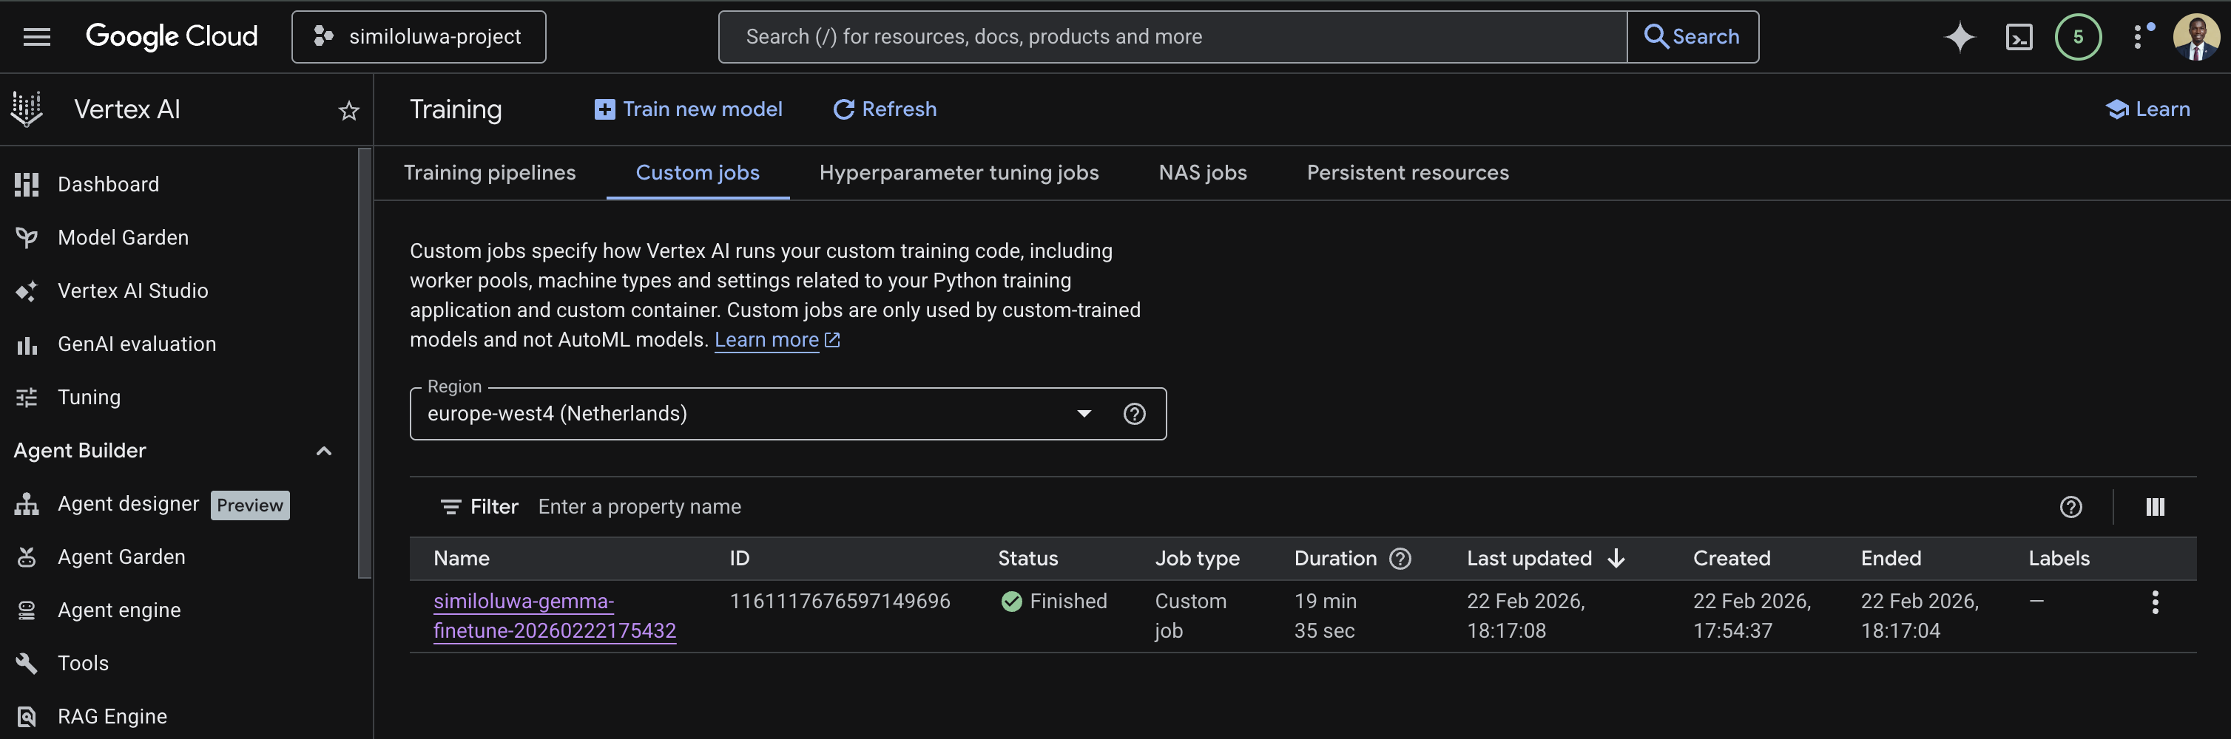This screenshot has width=2231, height=739.
Task: Open the Region dropdown
Action: (1084, 414)
